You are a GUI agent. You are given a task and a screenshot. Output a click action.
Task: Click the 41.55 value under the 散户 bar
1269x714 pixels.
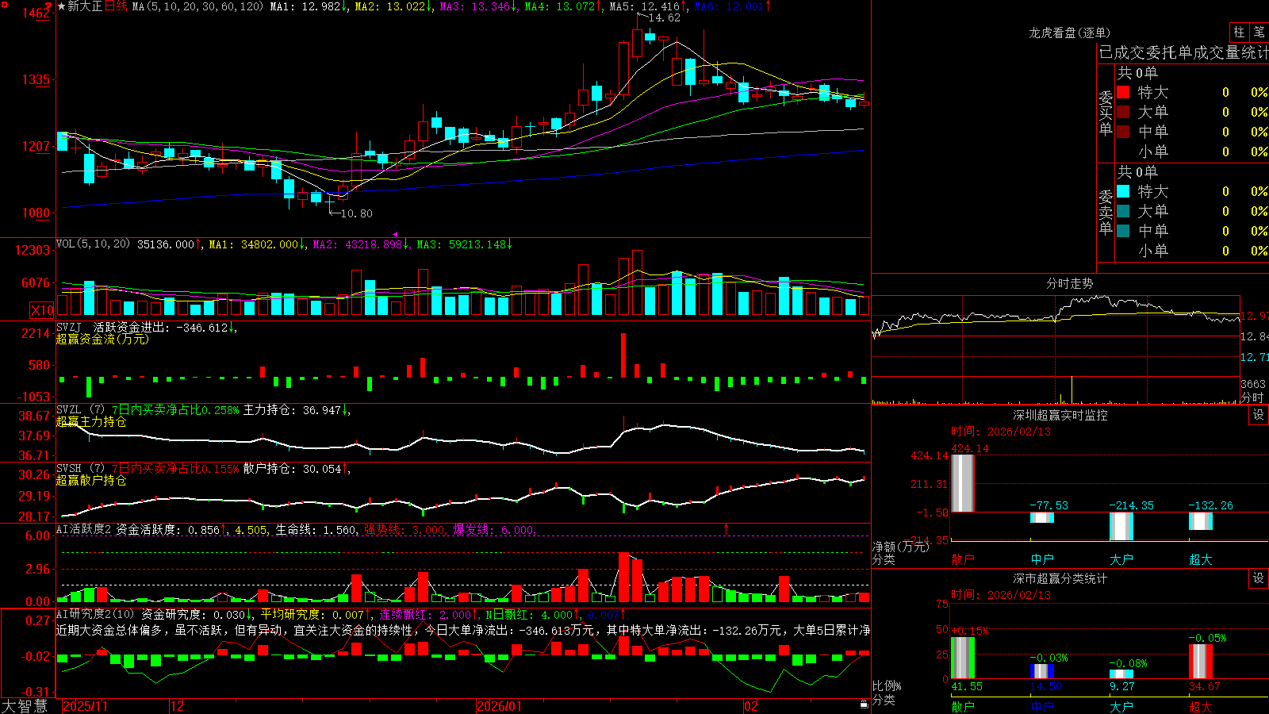[x=967, y=686]
